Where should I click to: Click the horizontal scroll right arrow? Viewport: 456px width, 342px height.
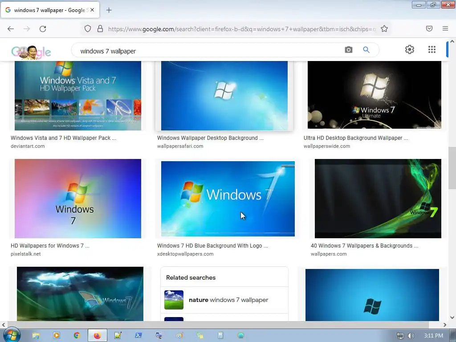(445, 325)
